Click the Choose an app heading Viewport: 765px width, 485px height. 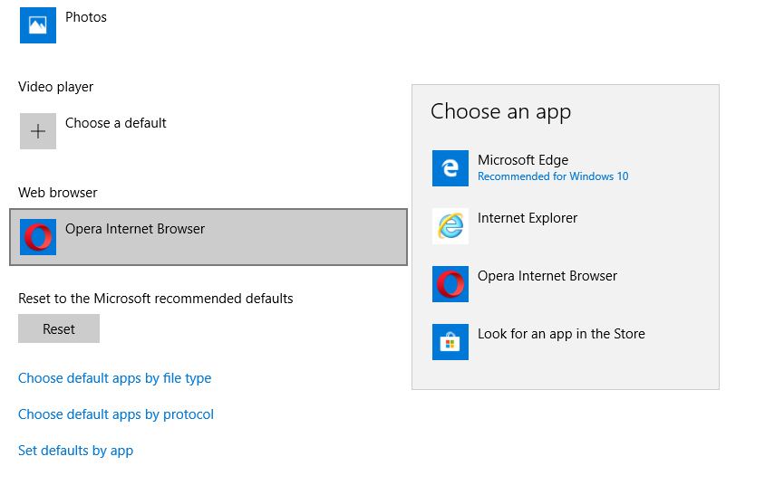[500, 111]
